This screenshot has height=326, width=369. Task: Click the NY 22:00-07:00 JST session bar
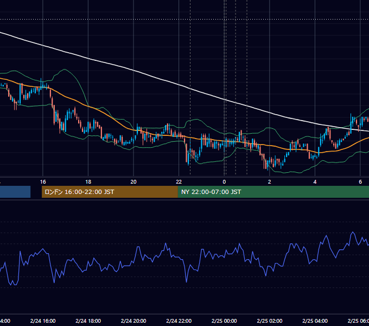[x=273, y=192]
